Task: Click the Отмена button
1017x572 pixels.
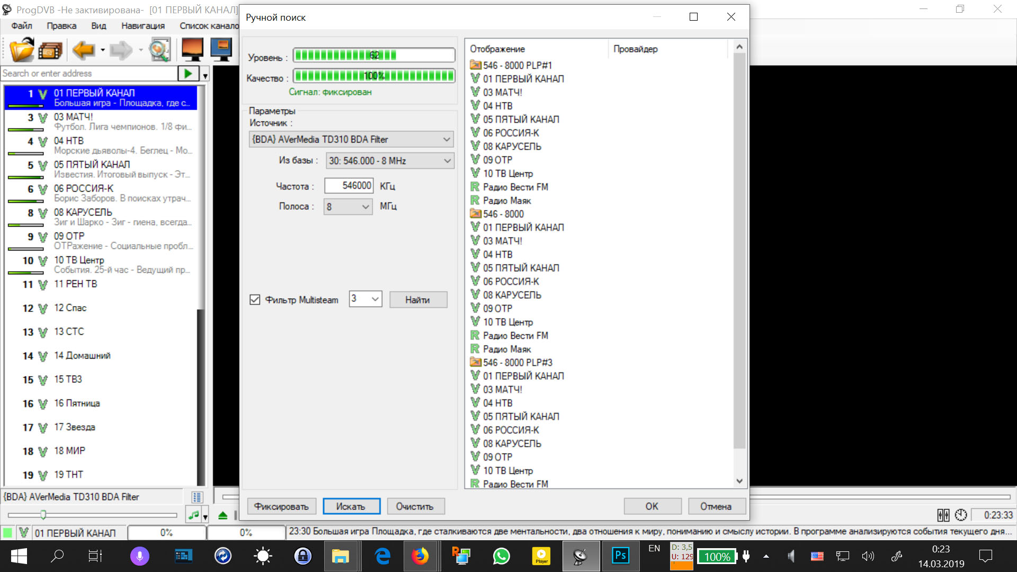Action: (716, 506)
